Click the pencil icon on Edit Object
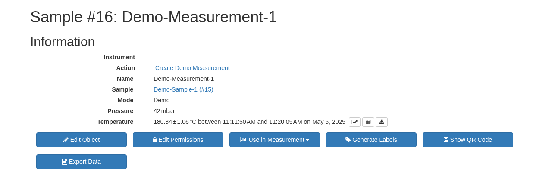This screenshot has width=552, height=184. click(x=66, y=140)
